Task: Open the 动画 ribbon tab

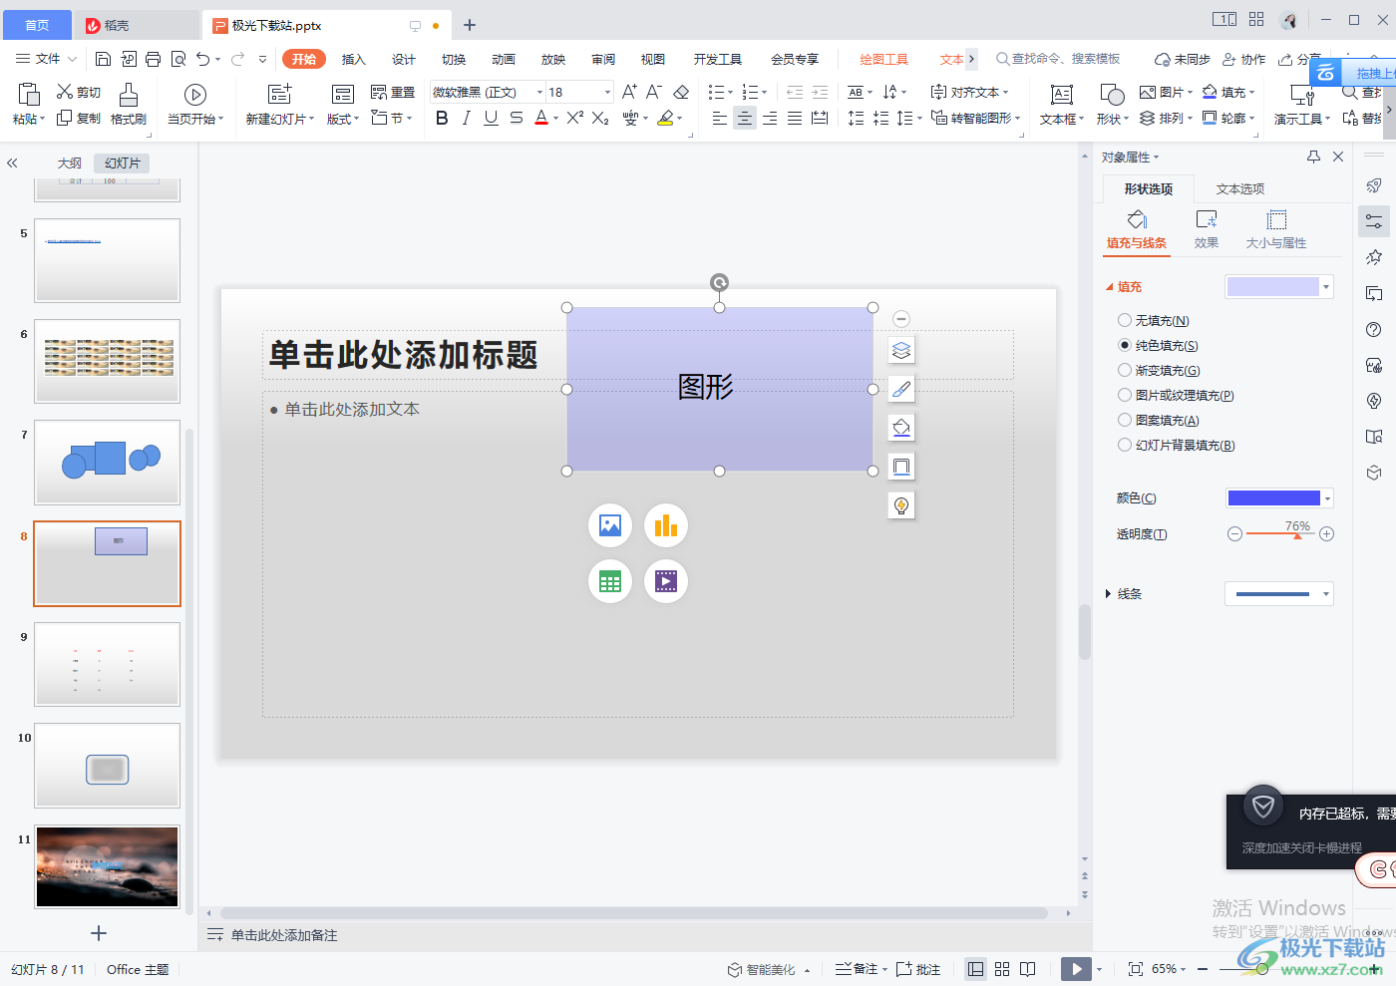Action: (503, 59)
